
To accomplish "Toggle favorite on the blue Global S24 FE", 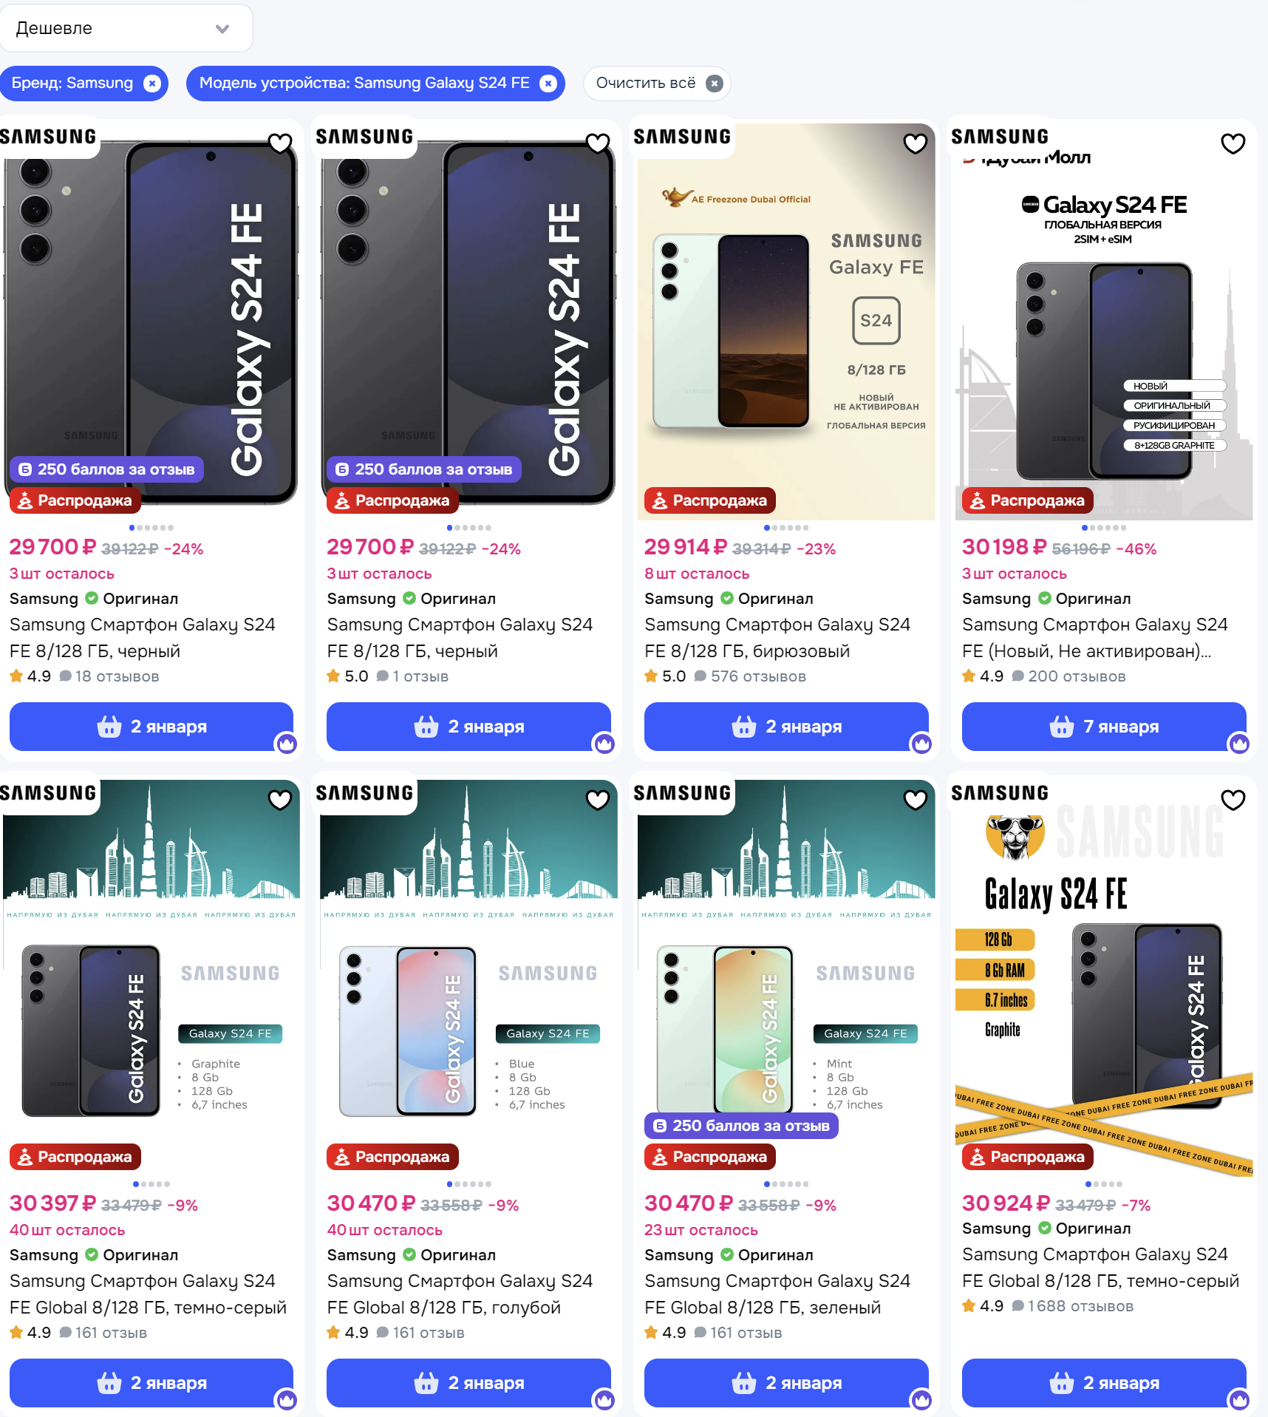I will (598, 799).
